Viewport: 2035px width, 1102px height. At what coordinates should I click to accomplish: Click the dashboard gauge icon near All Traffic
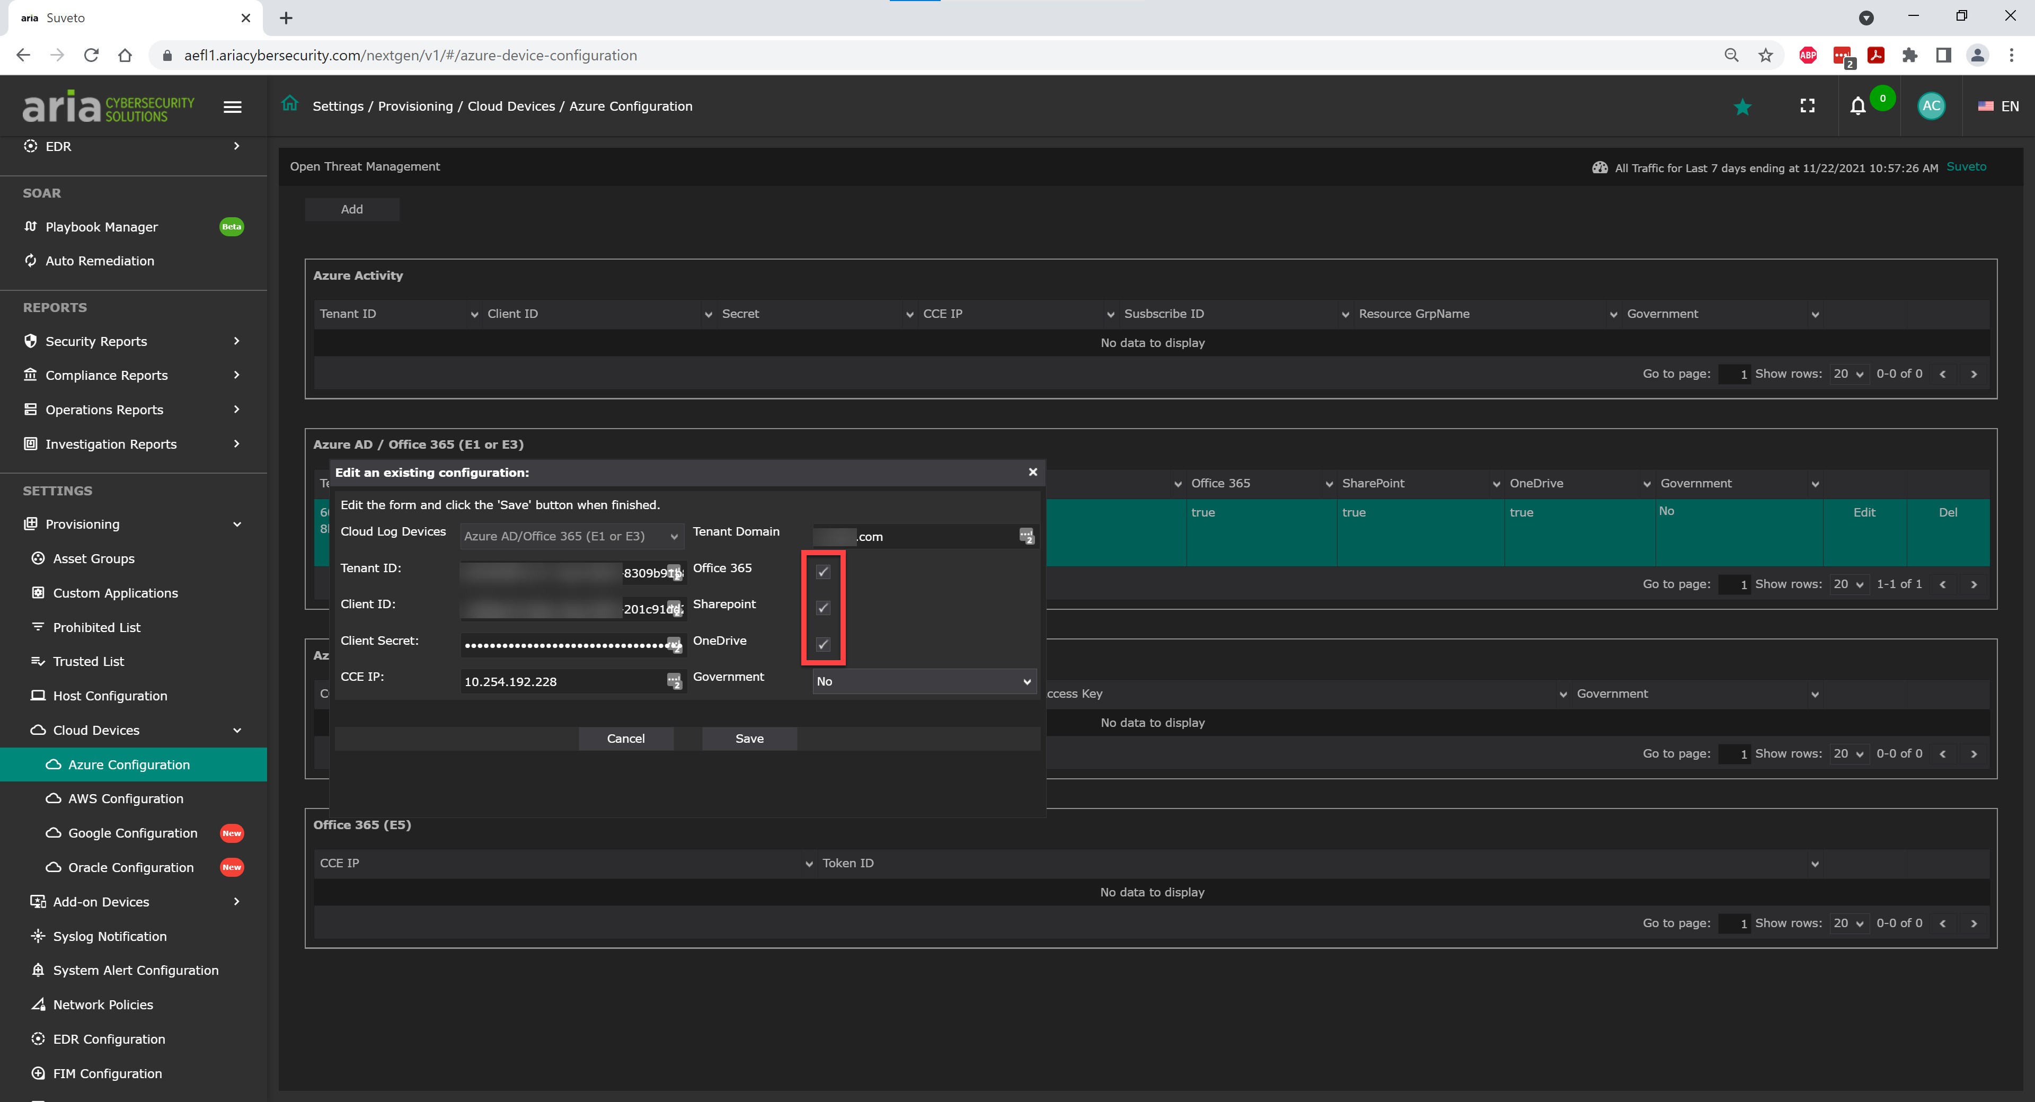(x=1600, y=167)
